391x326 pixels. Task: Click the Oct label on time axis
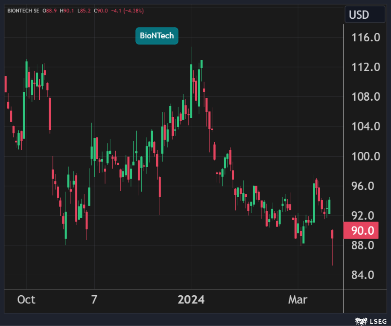(x=26, y=300)
